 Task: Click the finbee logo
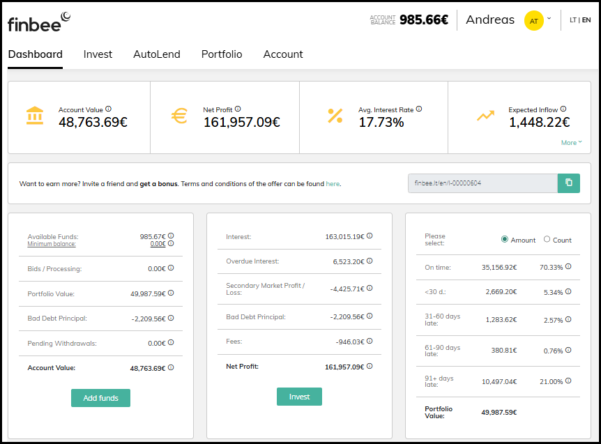[39, 22]
